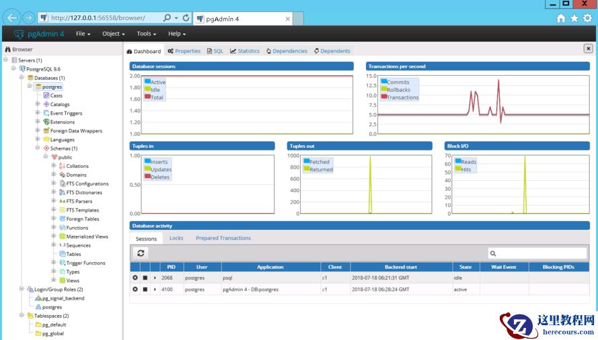Collapse the Schemas (1) node
The height and width of the screenshot is (340, 598).
tap(38, 148)
